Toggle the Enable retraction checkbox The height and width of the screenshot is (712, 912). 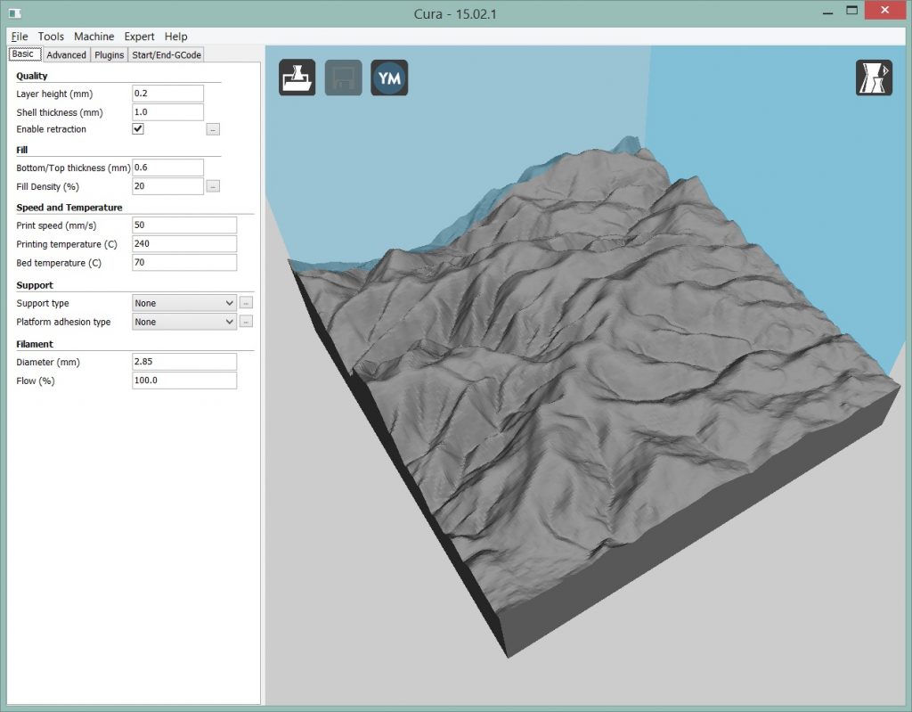pos(138,129)
